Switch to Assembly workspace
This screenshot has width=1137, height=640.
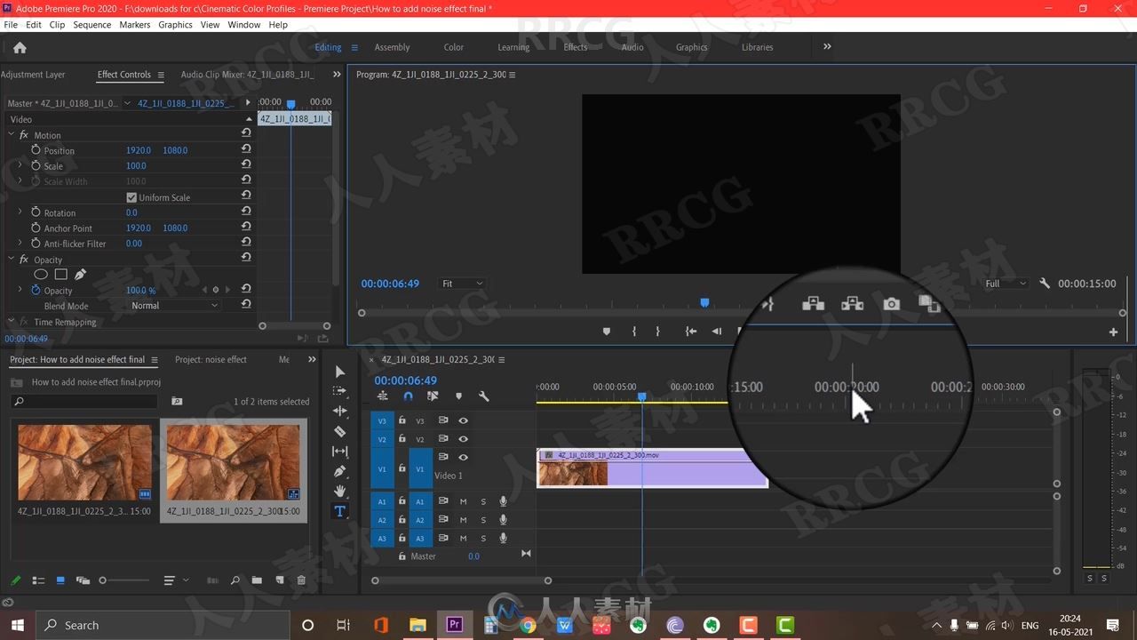pos(392,47)
